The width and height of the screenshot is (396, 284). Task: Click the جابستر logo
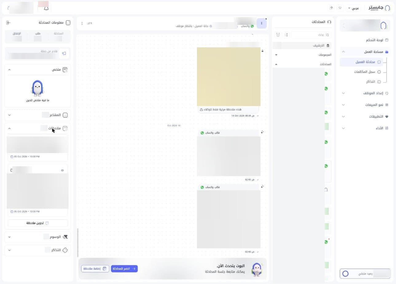coord(379,8)
